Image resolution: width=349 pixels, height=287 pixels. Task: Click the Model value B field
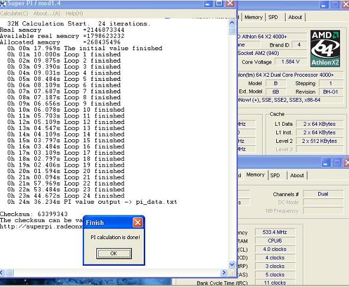[276, 83]
